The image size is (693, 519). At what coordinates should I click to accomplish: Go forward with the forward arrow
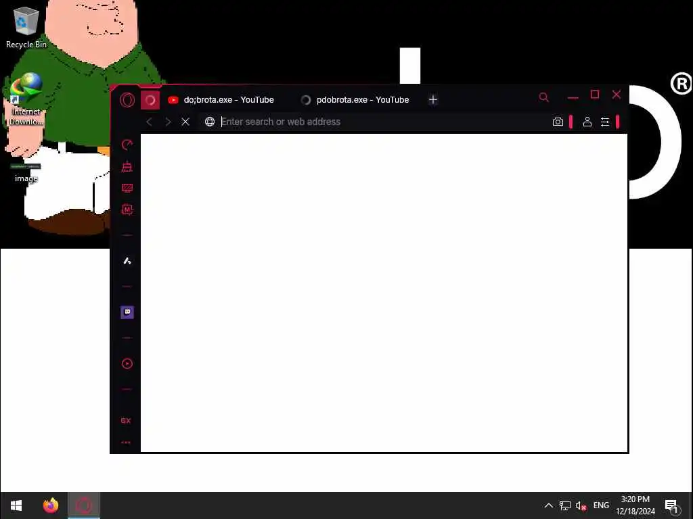168,122
